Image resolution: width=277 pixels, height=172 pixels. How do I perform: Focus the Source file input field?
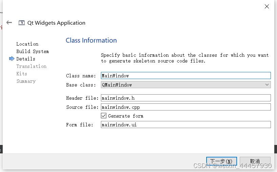[186, 107]
